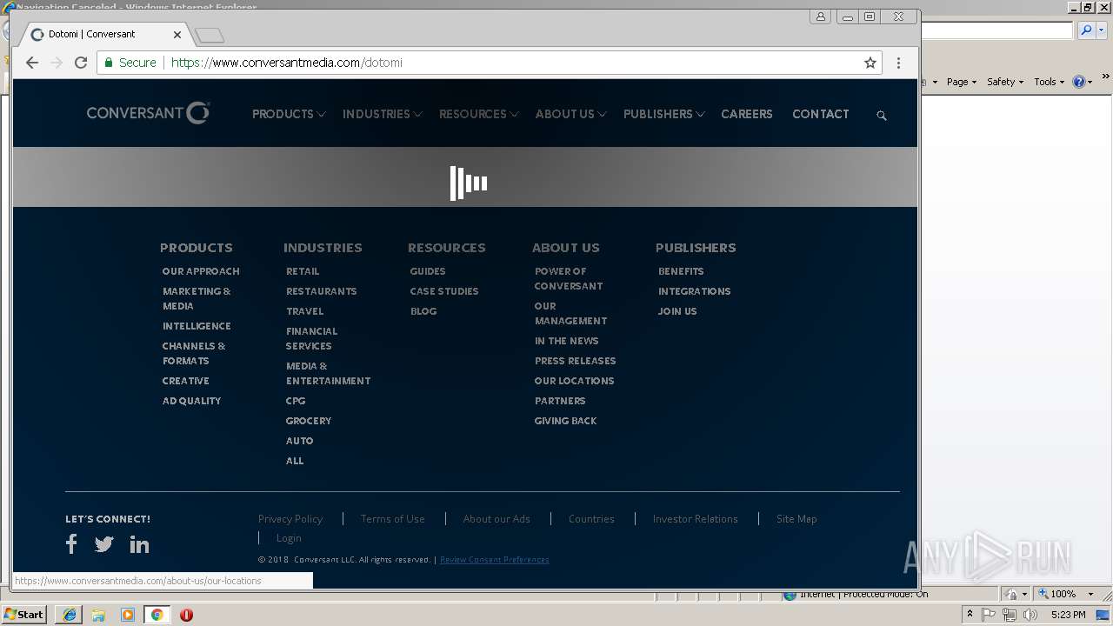
Task: Click the secure padlock icon
Action: [x=109, y=63]
